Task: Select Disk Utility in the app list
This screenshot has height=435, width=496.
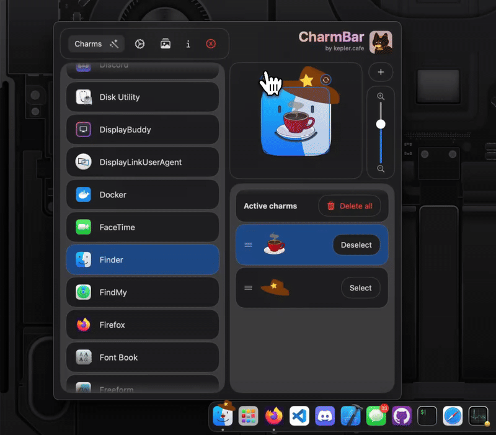Action: click(143, 97)
